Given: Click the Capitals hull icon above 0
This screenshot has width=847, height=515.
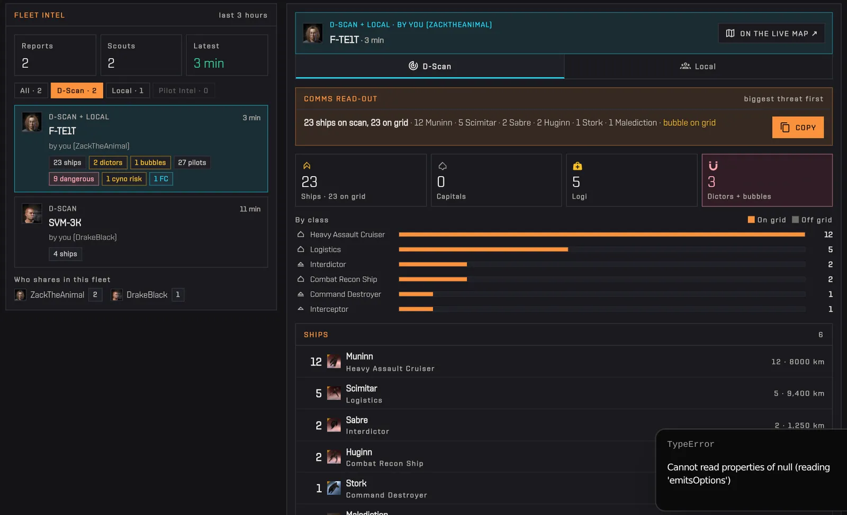Looking at the screenshot, I should pyautogui.click(x=443, y=165).
